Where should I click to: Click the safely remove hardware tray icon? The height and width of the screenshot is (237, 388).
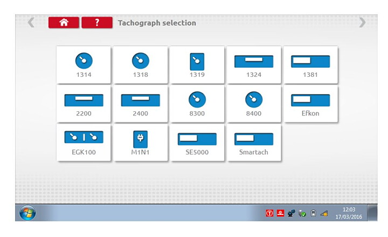pos(302,213)
